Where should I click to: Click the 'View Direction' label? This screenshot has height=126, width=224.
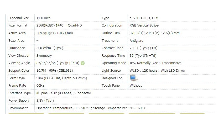coord(19,56)
